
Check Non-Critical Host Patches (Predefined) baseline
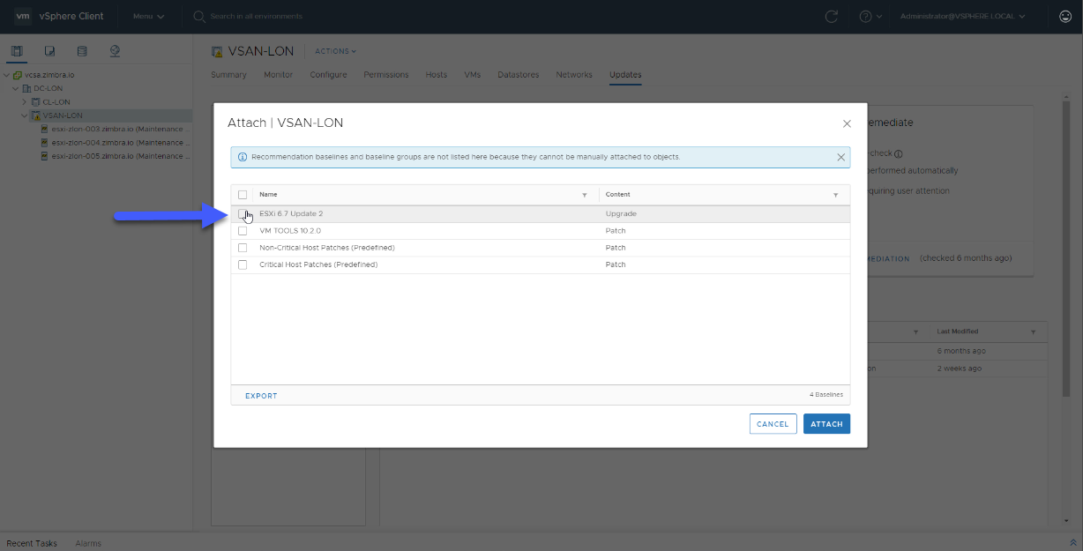pos(243,248)
